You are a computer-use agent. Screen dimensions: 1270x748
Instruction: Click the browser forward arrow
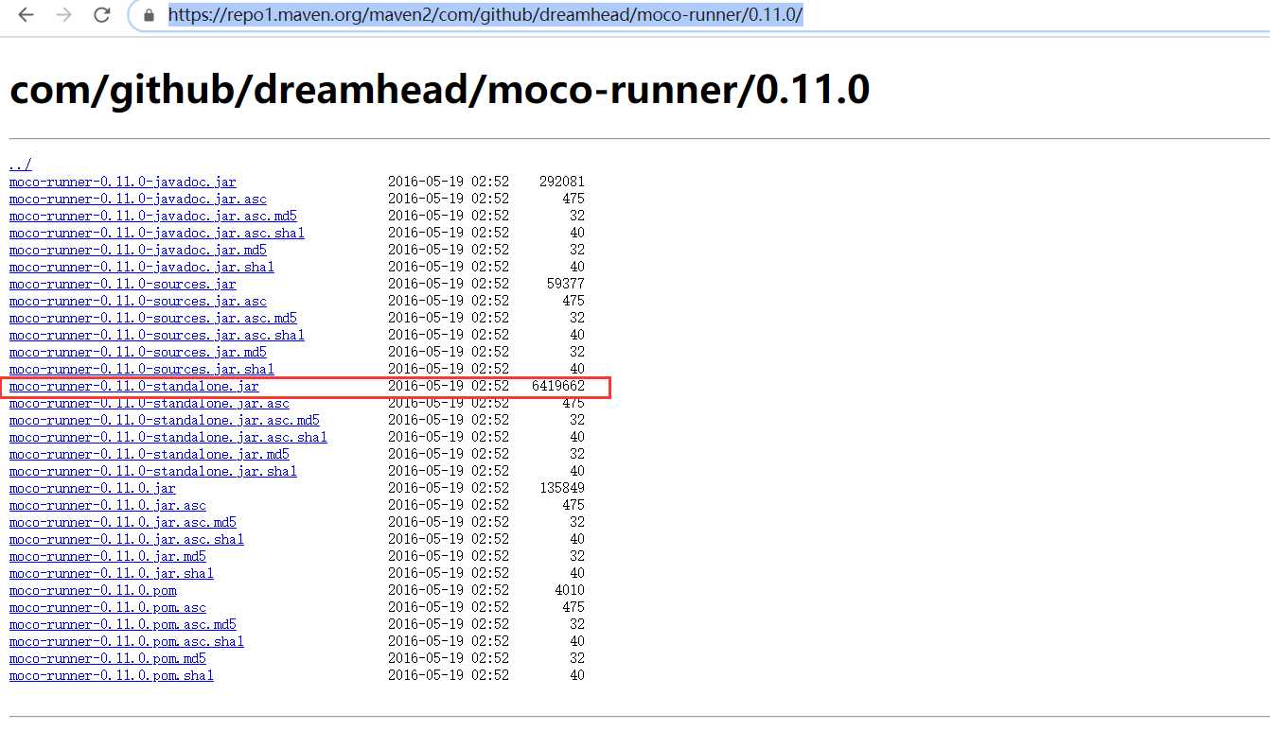click(63, 15)
